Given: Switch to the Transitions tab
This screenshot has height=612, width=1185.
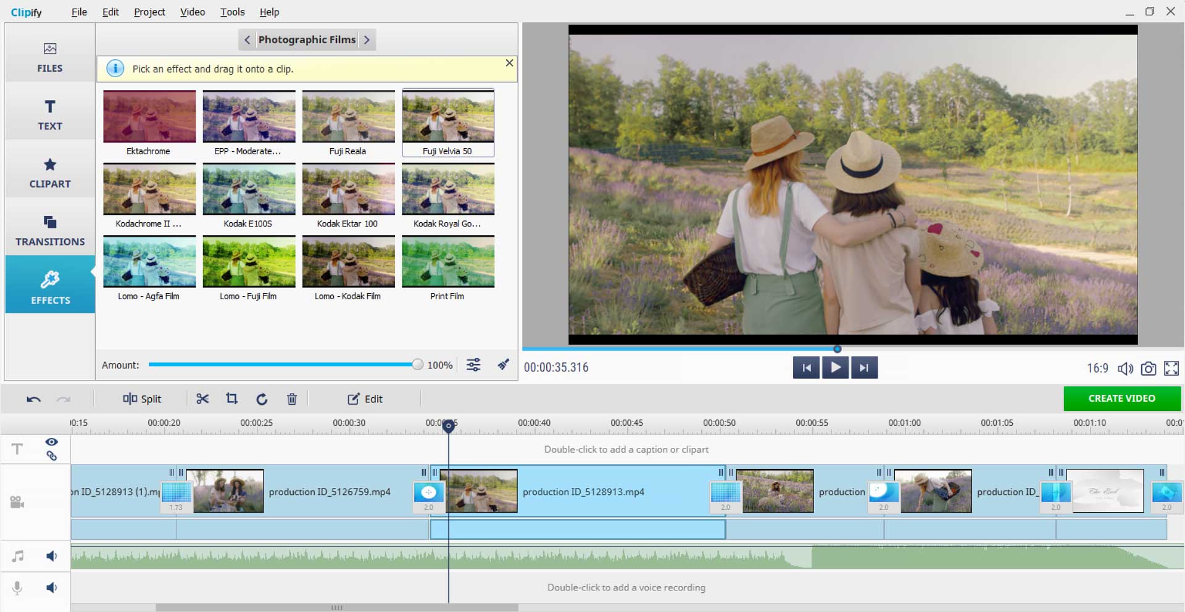Looking at the screenshot, I should [50, 230].
